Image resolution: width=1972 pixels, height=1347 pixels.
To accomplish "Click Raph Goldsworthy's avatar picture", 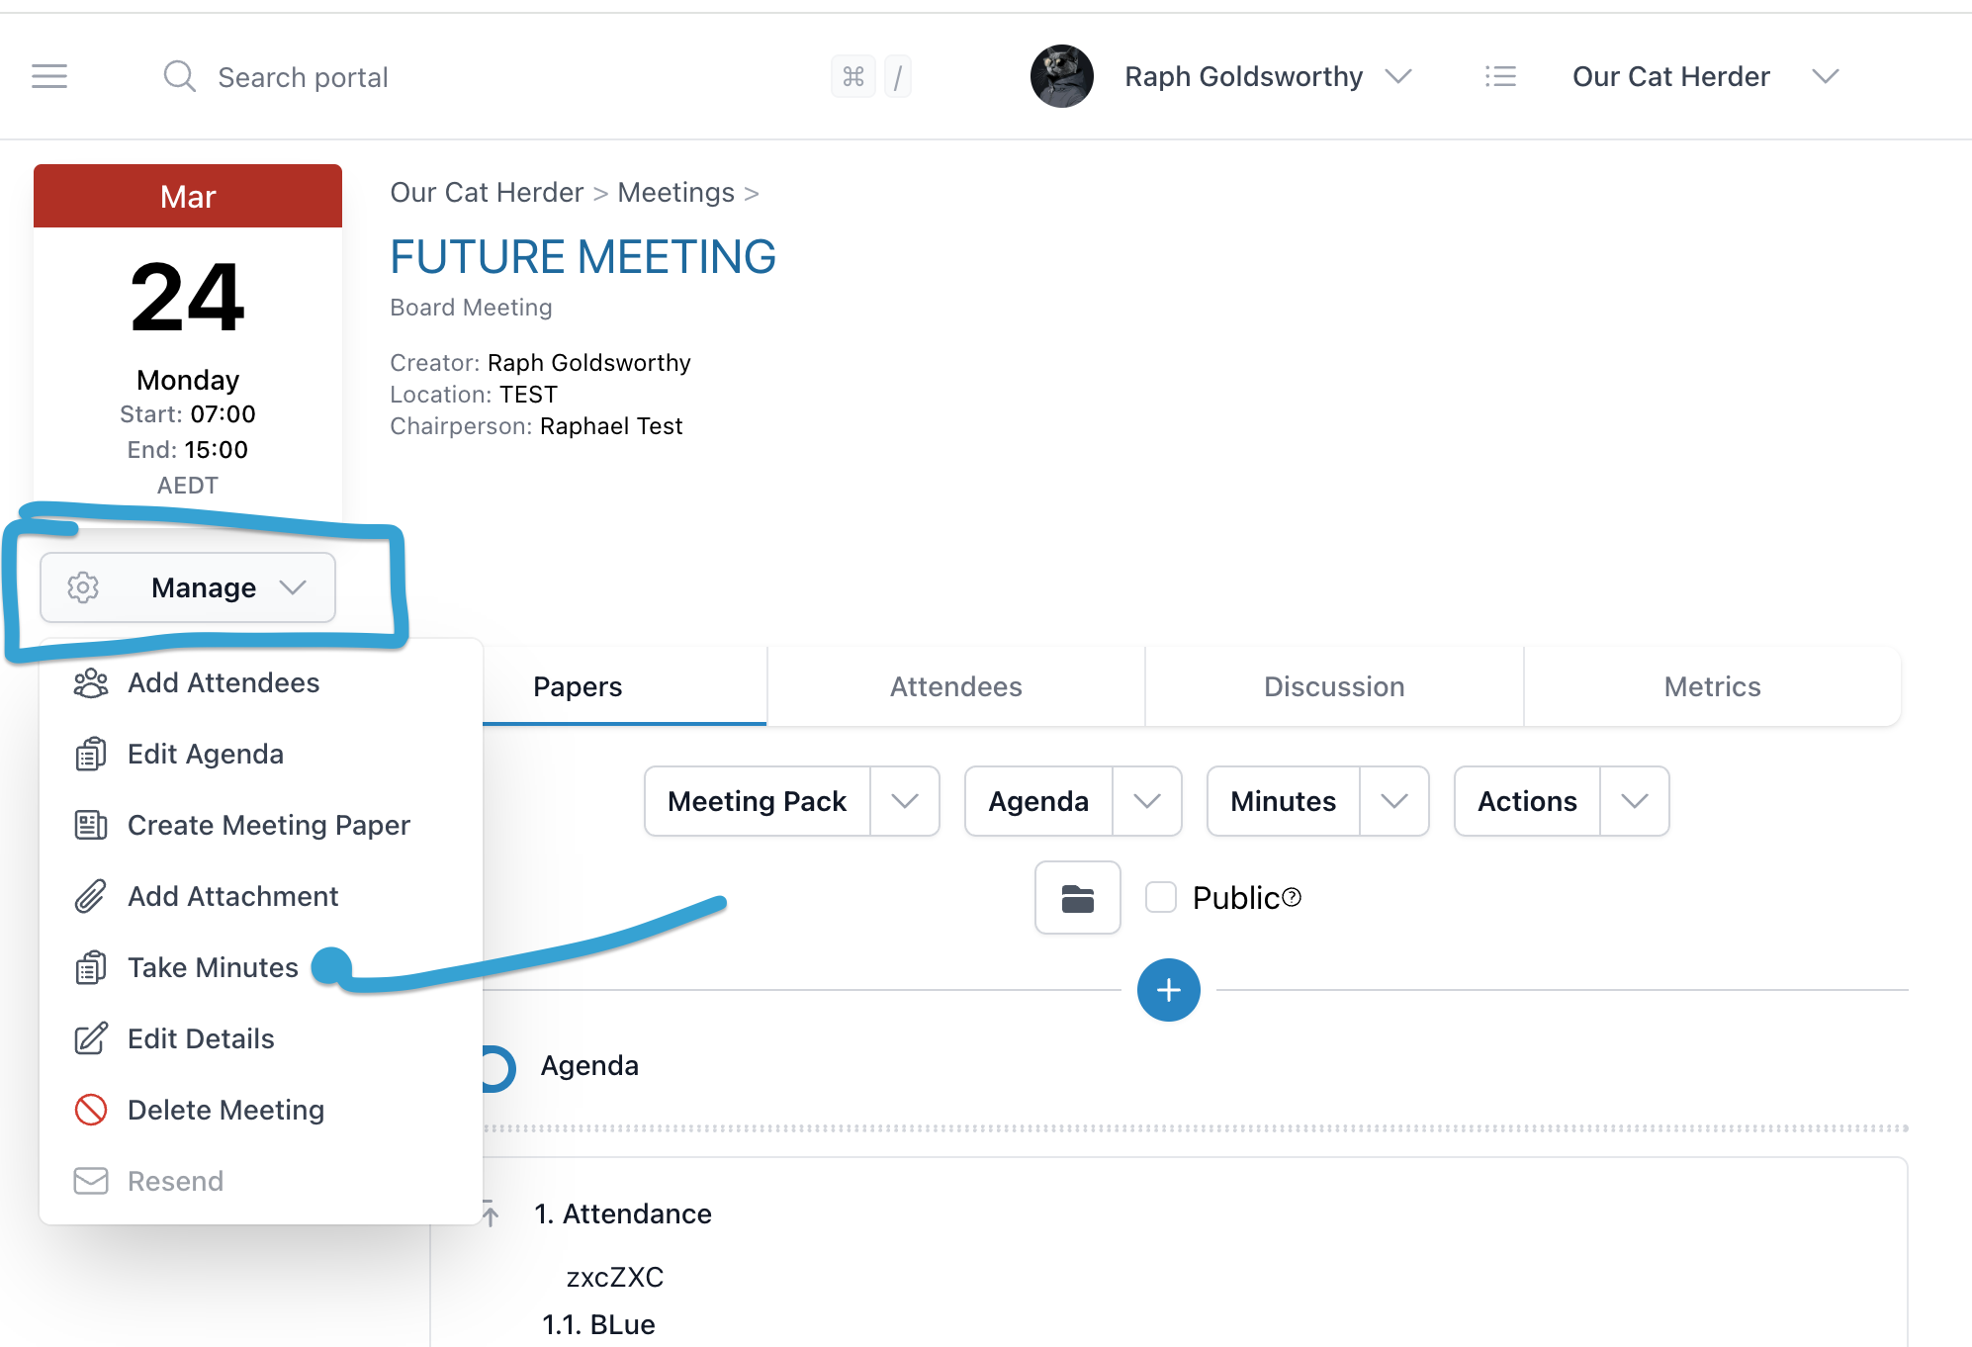I will pos(1061,76).
